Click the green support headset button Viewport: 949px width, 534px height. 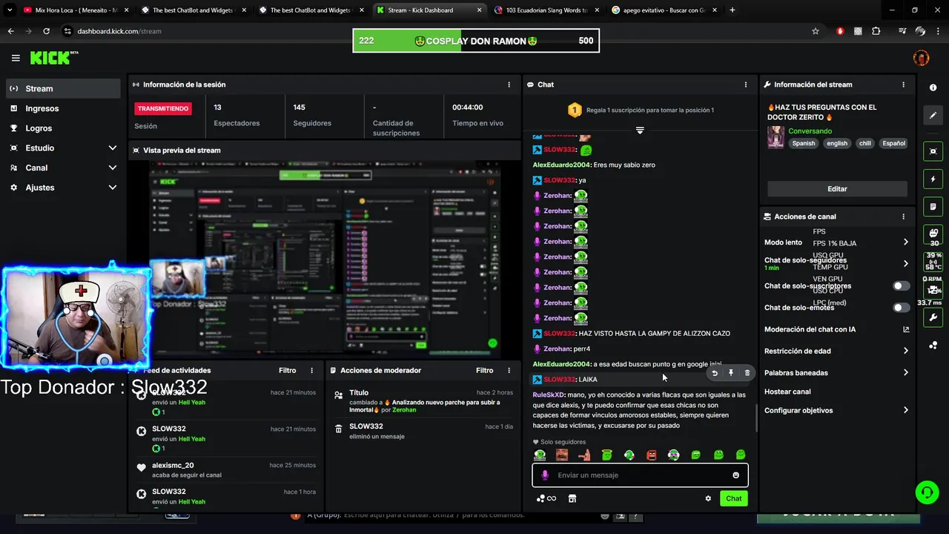(926, 492)
